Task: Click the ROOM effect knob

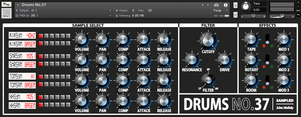Action: [251, 81]
